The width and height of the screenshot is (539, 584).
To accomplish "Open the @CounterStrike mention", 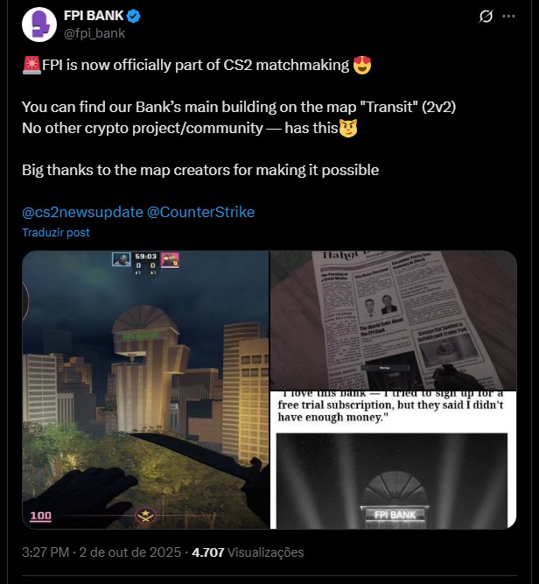I will 200,212.
